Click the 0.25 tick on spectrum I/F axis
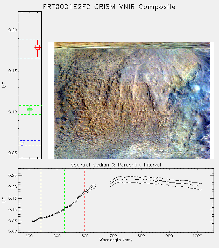 pos(12,176)
